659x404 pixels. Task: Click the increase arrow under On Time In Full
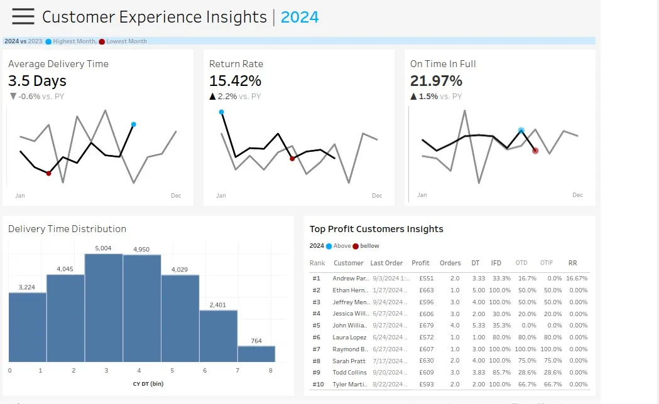(x=413, y=97)
